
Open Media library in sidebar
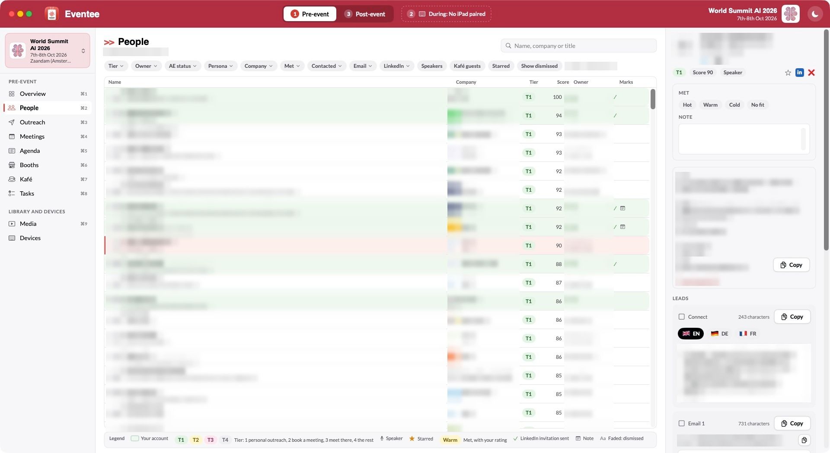click(x=48, y=224)
